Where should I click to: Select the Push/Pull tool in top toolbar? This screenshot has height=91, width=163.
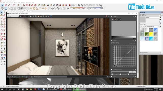[24, 5]
